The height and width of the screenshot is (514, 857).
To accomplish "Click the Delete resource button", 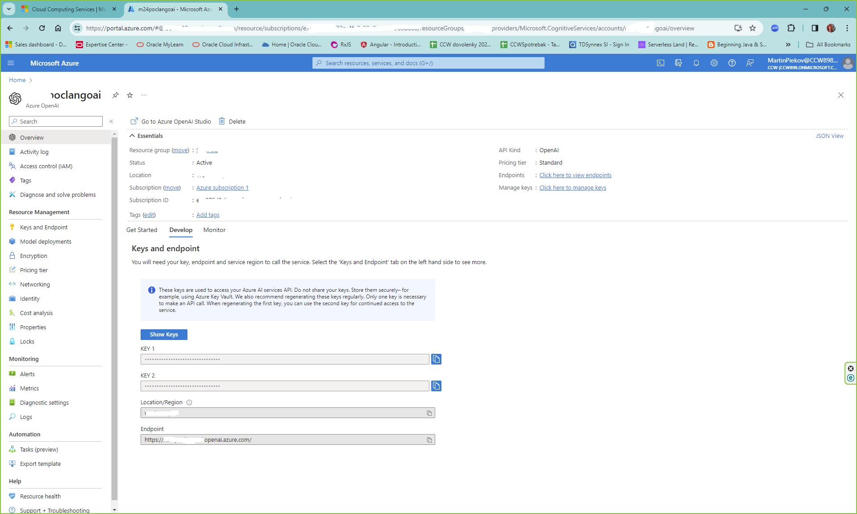I will click(x=232, y=121).
